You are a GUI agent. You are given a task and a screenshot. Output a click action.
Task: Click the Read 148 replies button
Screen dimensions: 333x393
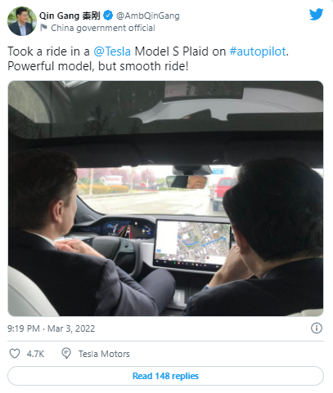tap(165, 376)
